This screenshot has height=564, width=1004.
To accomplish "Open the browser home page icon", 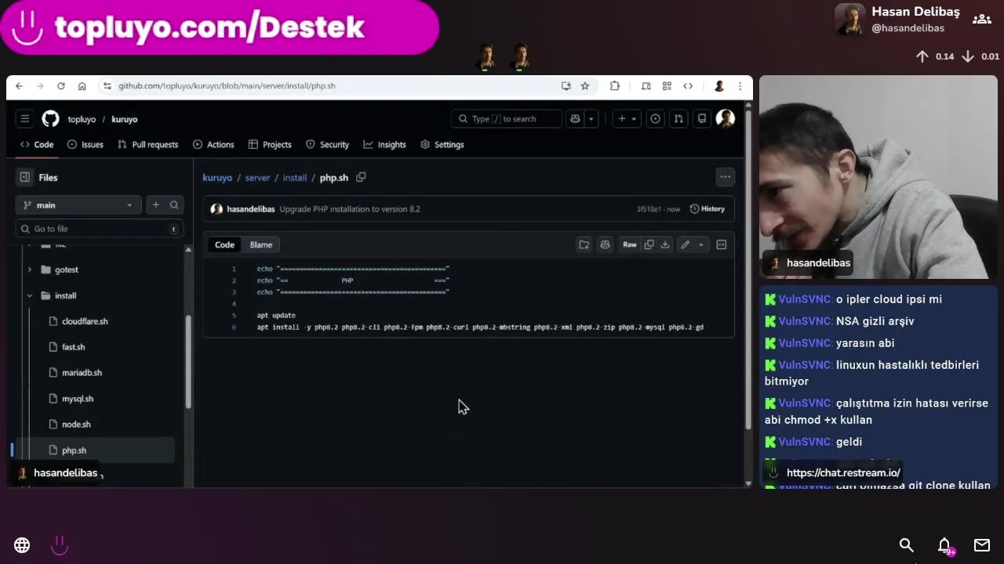I will tap(82, 86).
